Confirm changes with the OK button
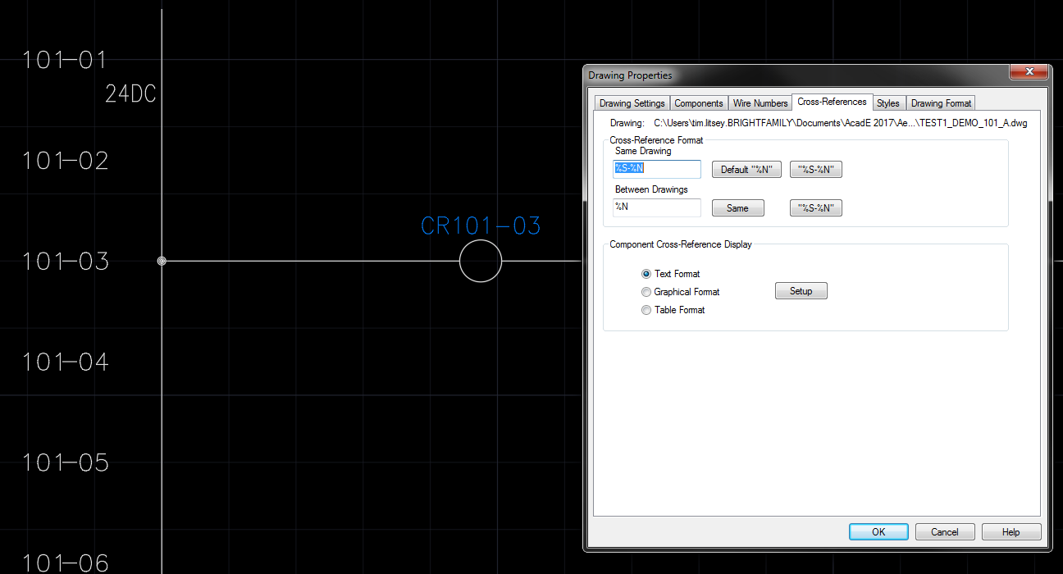 point(878,531)
